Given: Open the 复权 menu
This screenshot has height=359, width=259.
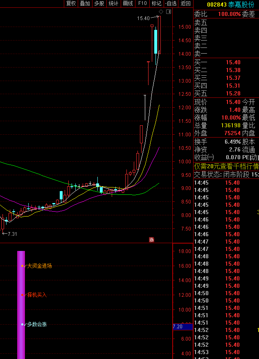Looking at the screenshot, I should point(71,3).
